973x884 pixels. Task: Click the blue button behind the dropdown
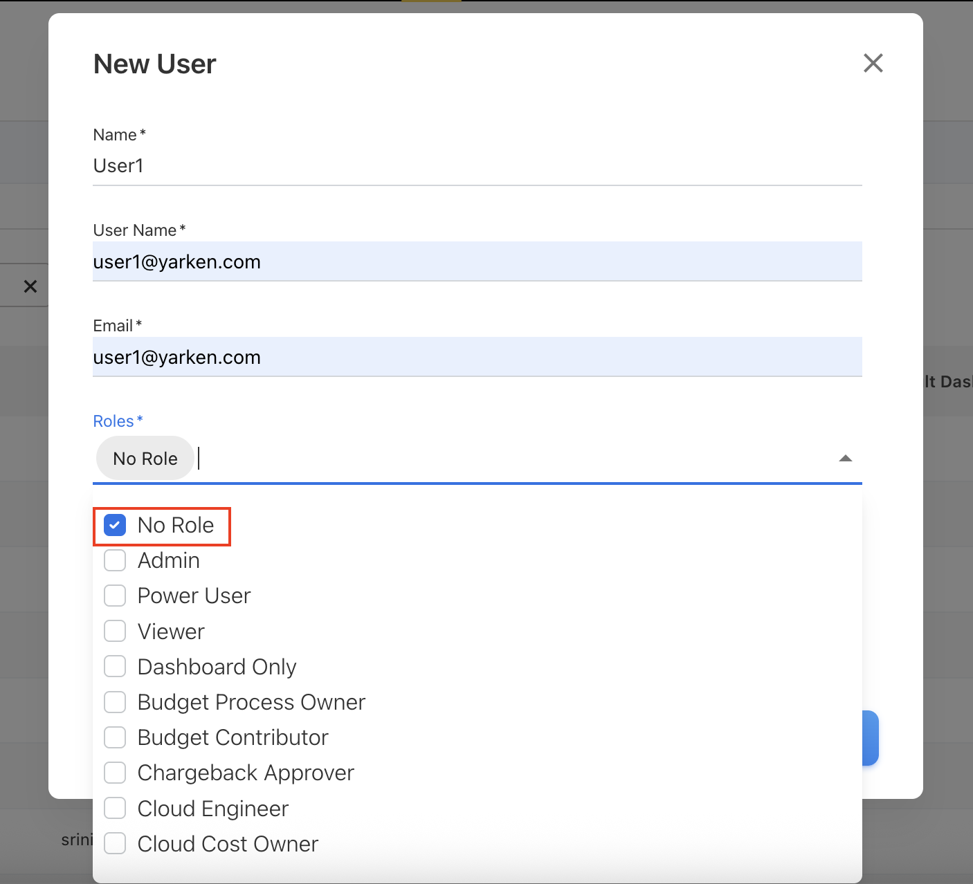tap(871, 738)
